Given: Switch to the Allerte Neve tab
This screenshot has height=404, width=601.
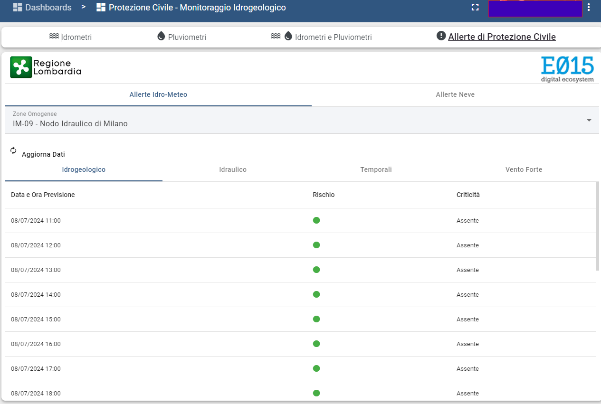Looking at the screenshot, I should pos(455,94).
